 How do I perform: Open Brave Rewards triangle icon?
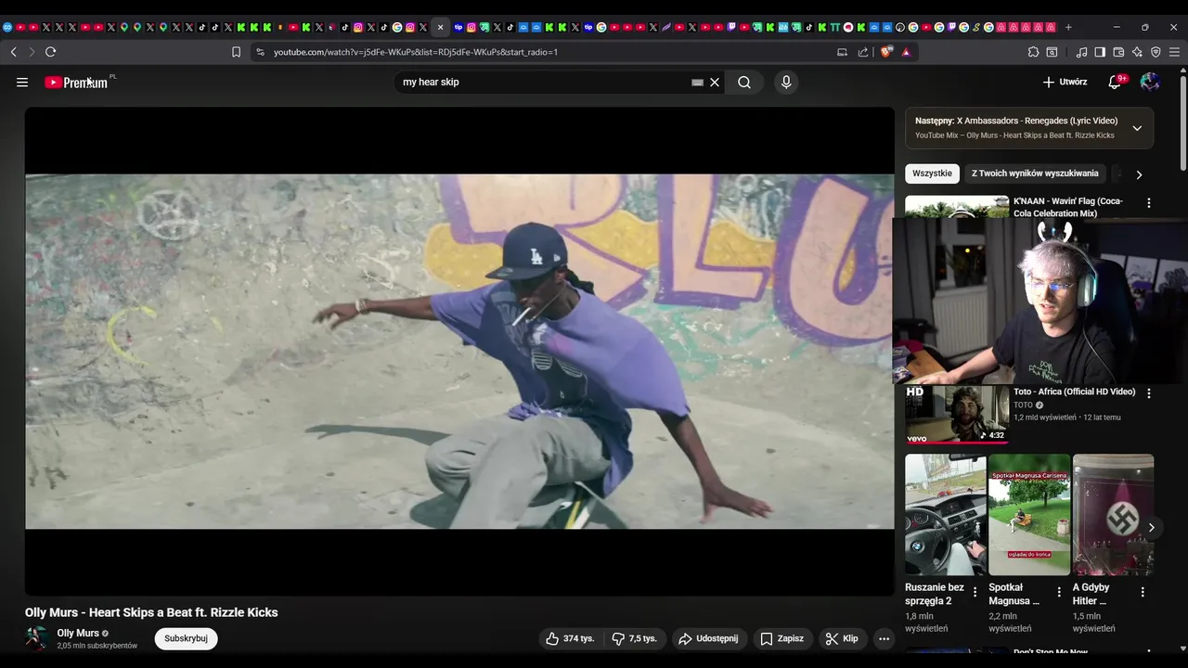pyautogui.click(x=906, y=52)
